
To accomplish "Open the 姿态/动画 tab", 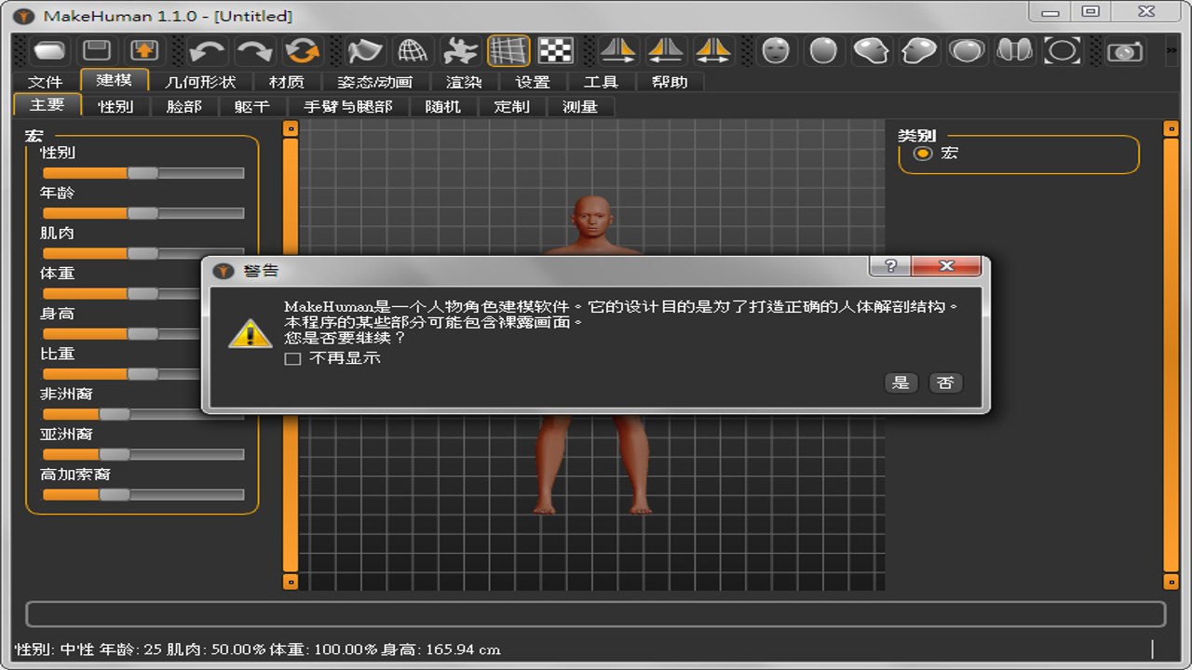I will click(x=374, y=82).
